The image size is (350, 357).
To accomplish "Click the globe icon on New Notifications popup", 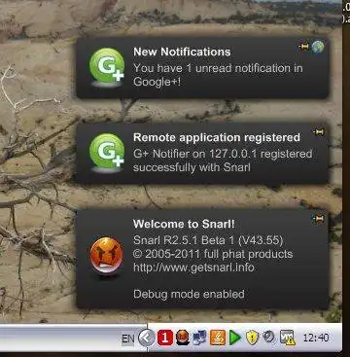I will 318,47.
